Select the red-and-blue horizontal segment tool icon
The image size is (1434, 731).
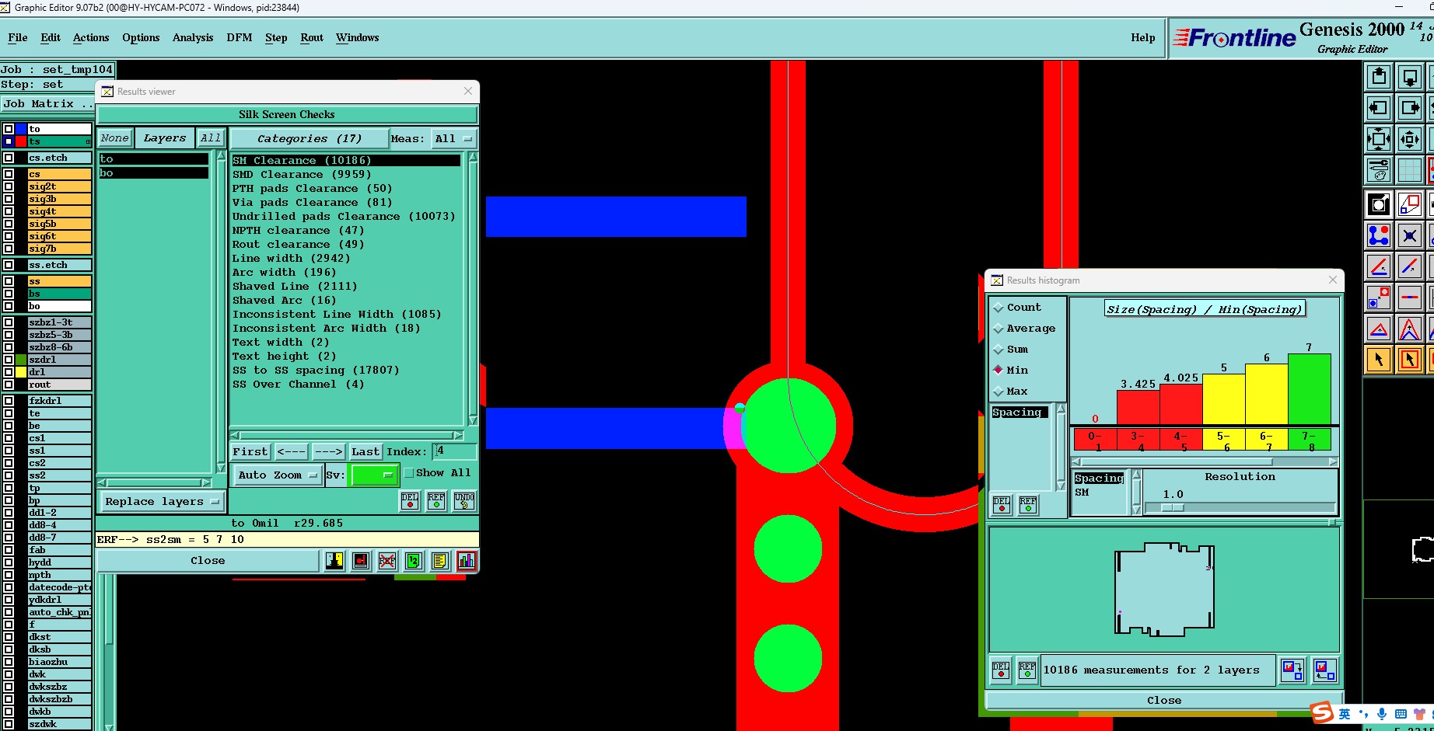point(1410,298)
